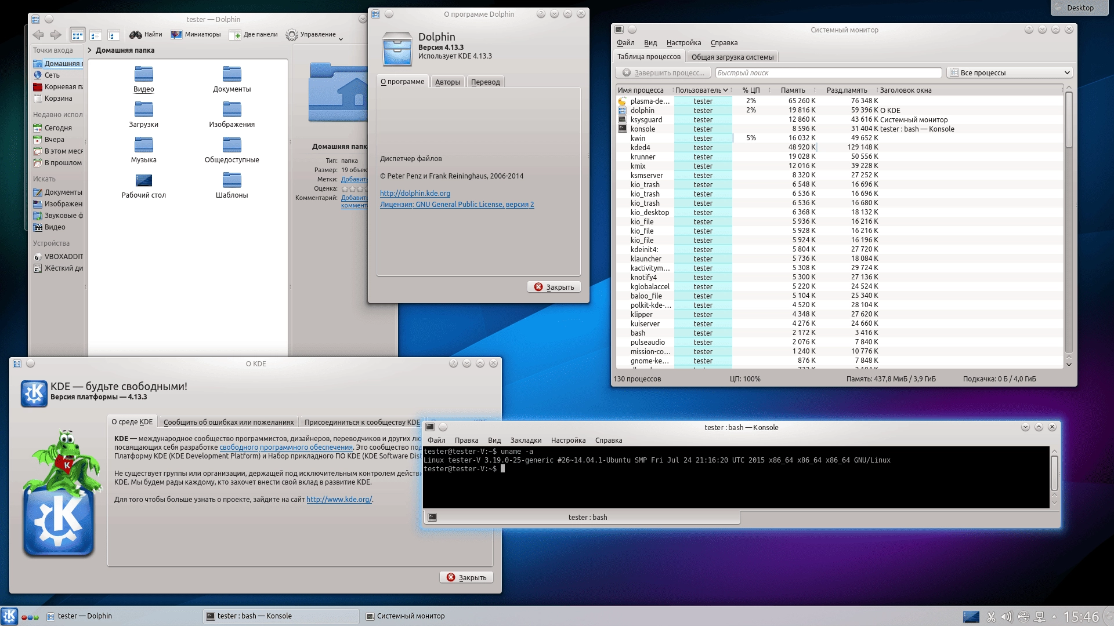The width and height of the screenshot is (1114, 626).
Task: Open the KDE application launcher
Action: click(9, 616)
